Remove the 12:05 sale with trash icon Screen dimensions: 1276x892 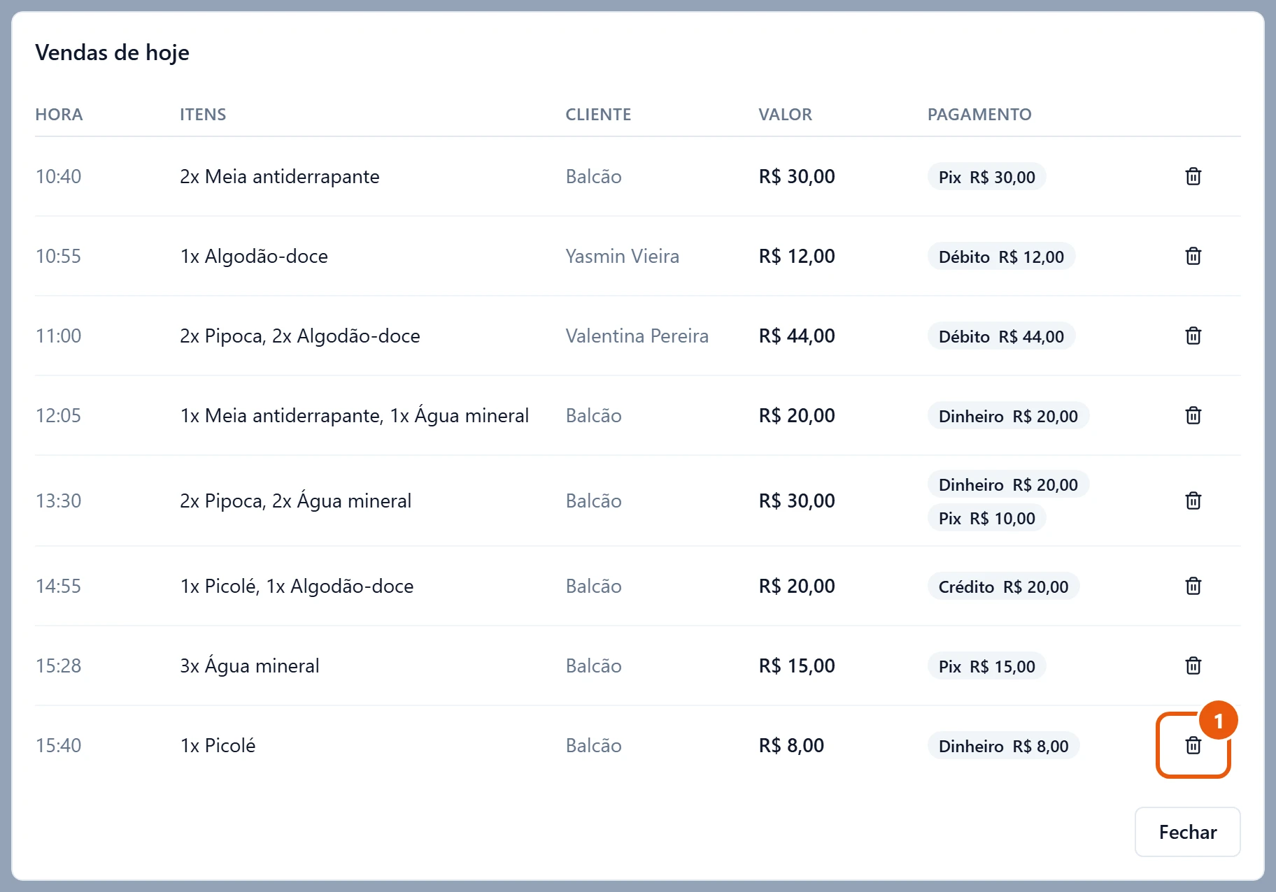[x=1193, y=415]
